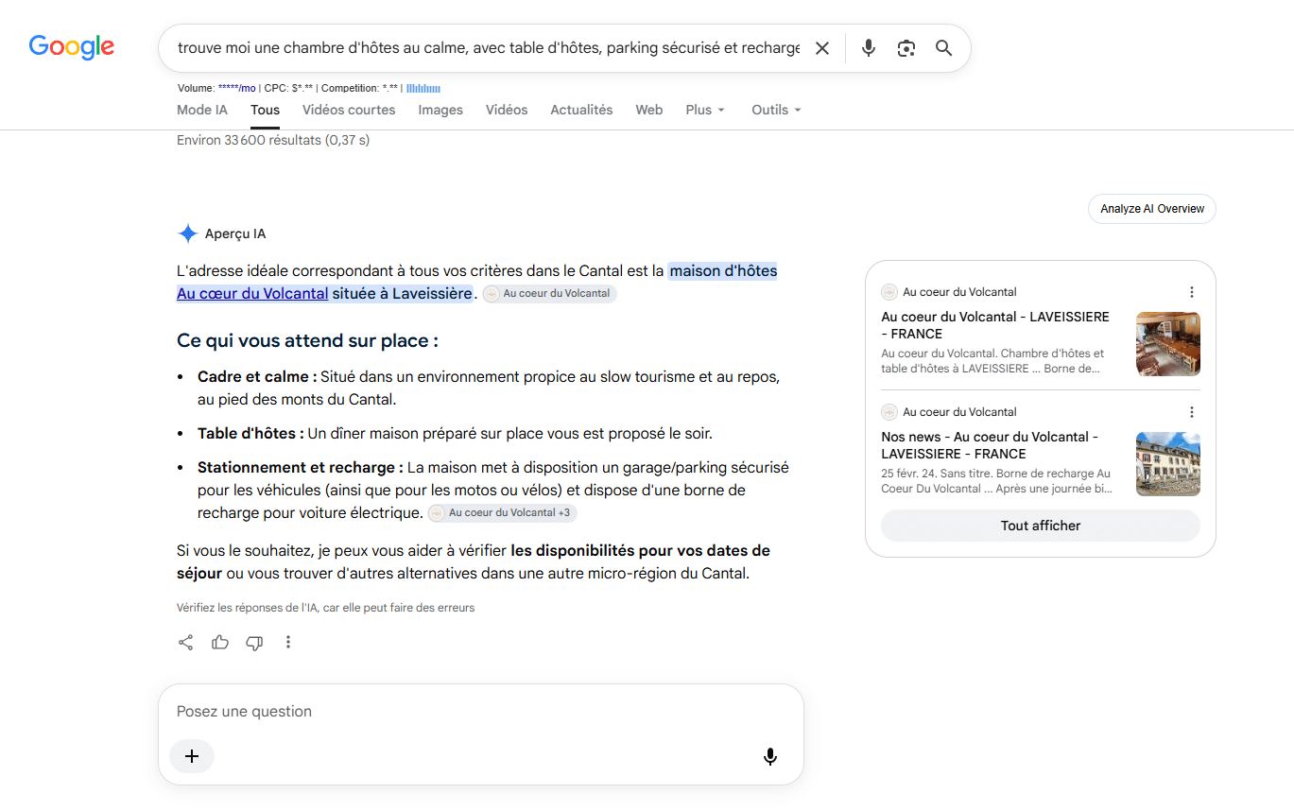1294x811 pixels.
Task: Use the microphone in the question box
Action: pos(770,756)
